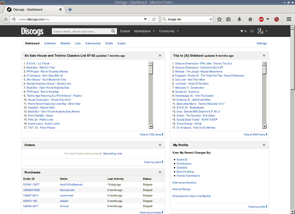Click the Oldskool list scrollbar down arrow

tap(264, 127)
